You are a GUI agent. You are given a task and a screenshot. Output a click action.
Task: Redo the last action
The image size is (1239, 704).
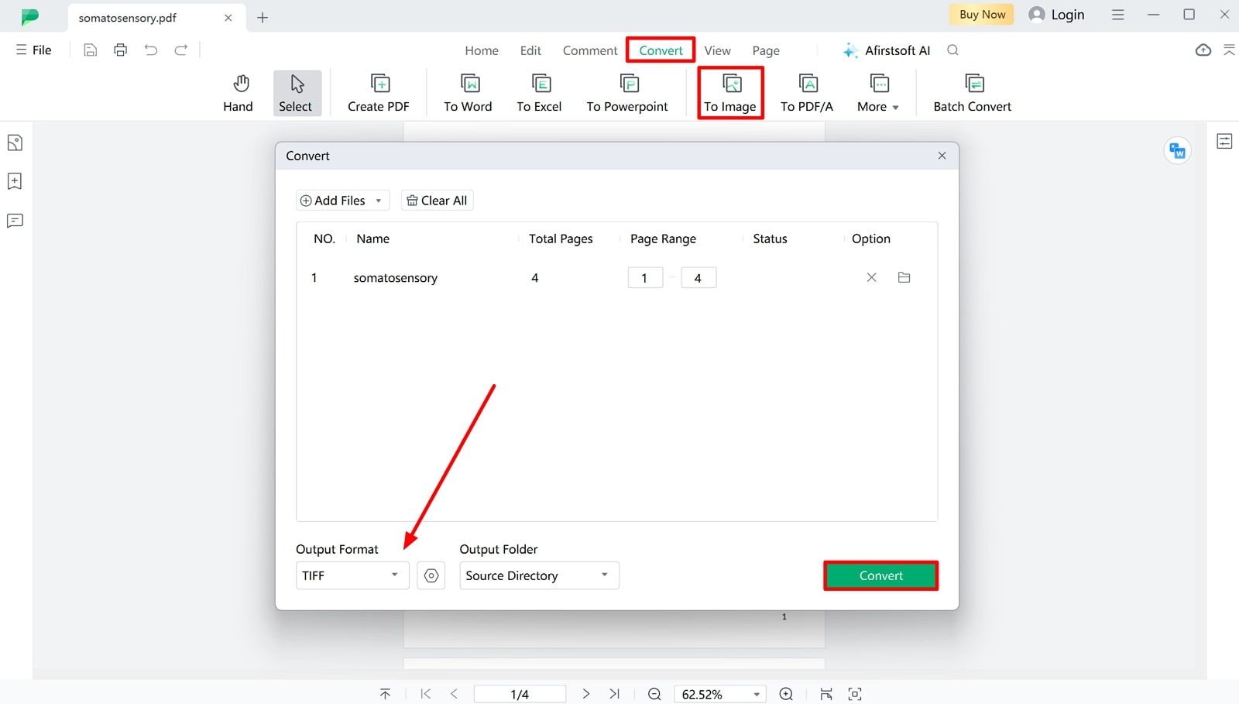pyautogui.click(x=181, y=50)
